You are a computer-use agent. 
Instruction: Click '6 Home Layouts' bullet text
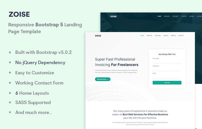[x=32, y=93]
